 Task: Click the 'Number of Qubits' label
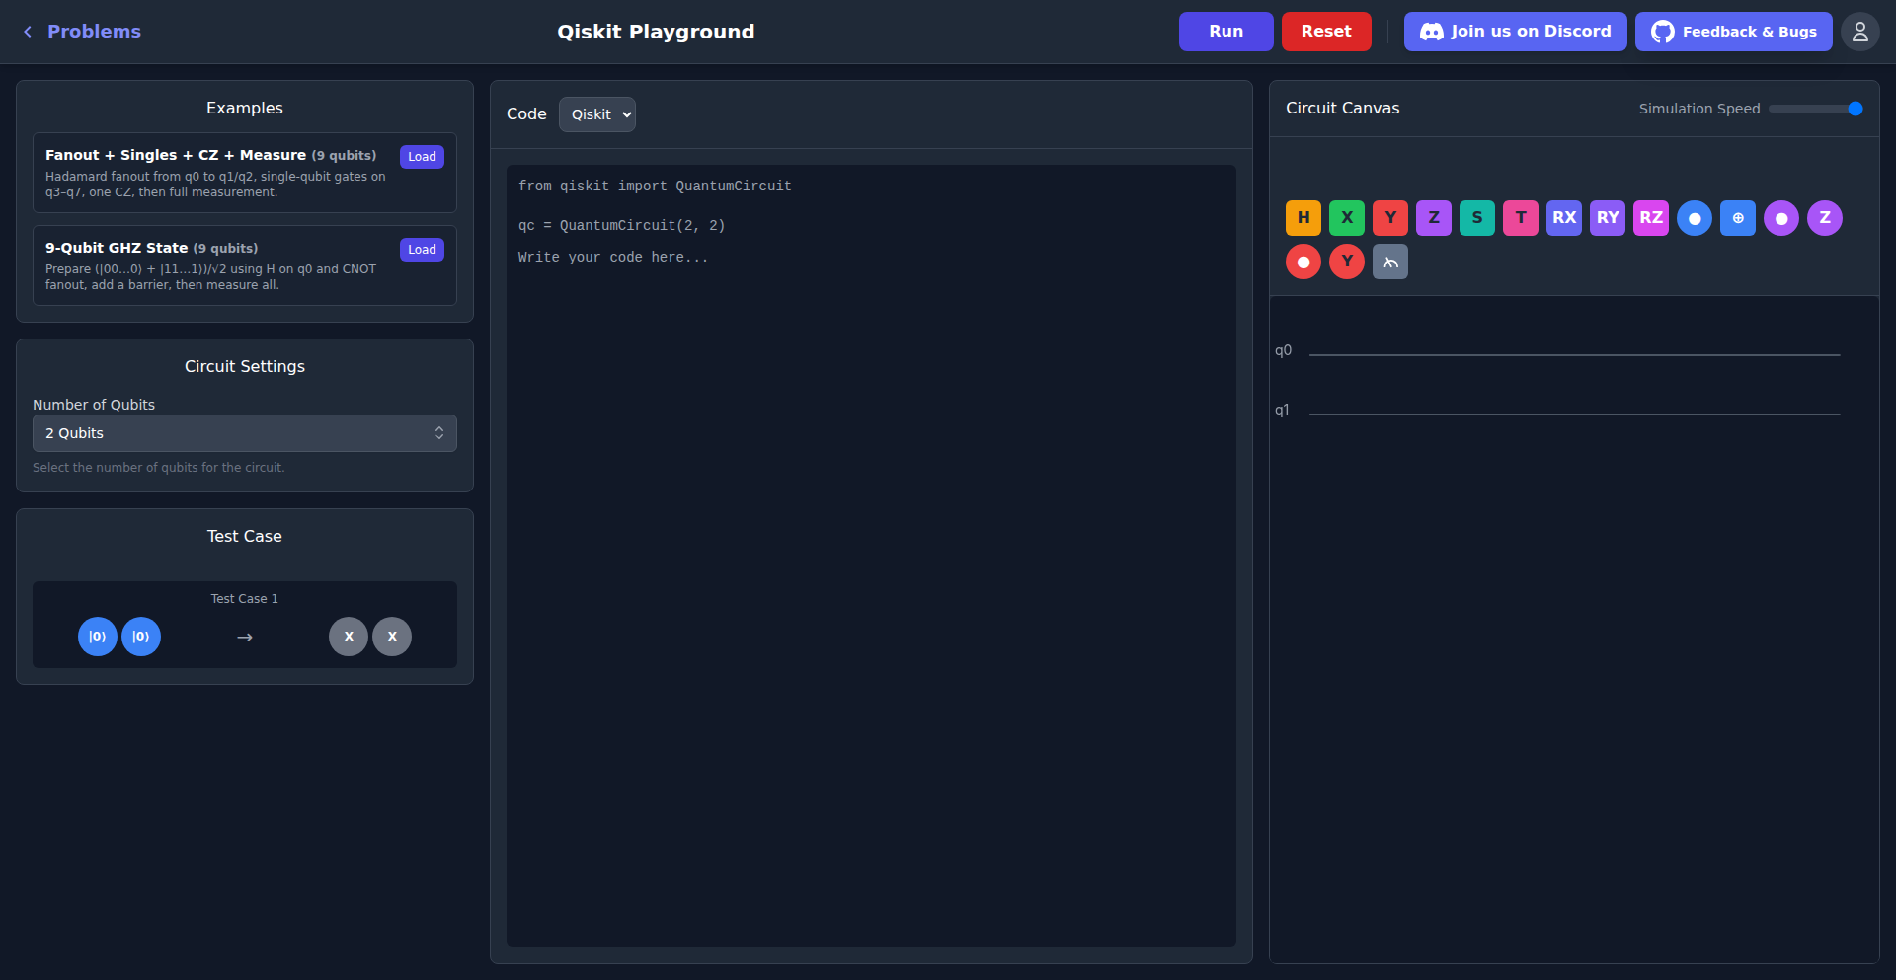94,405
